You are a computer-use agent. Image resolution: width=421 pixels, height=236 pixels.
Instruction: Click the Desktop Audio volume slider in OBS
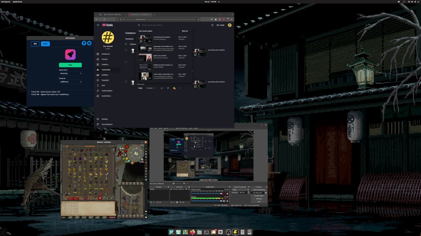(207, 194)
